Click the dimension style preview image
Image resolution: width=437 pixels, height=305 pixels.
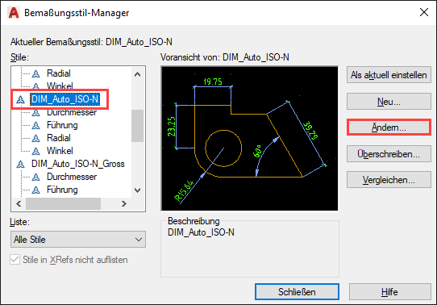[x=250, y=139]
